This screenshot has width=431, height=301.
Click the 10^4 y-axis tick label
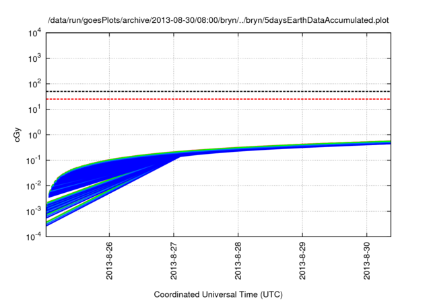click(35, 34)
